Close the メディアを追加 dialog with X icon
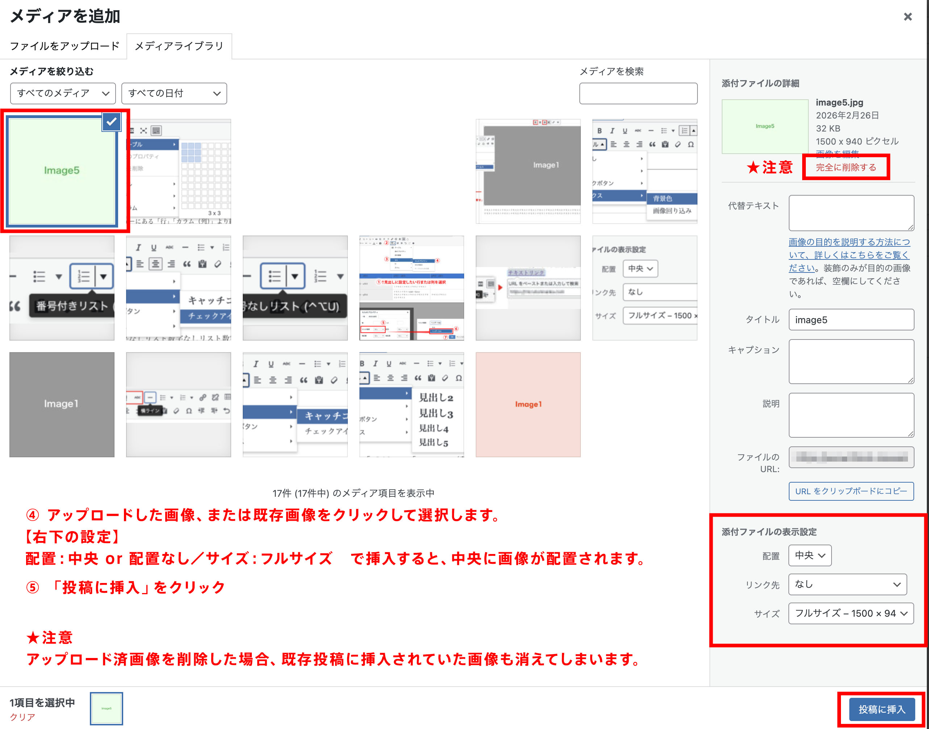The width and height of the screenshot is (929, 729). point(907,17)
